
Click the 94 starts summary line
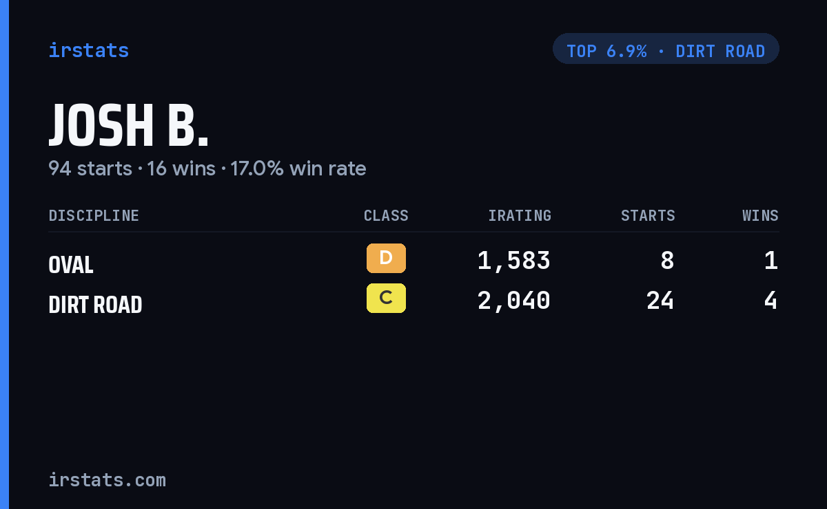(x=207, y=169)
